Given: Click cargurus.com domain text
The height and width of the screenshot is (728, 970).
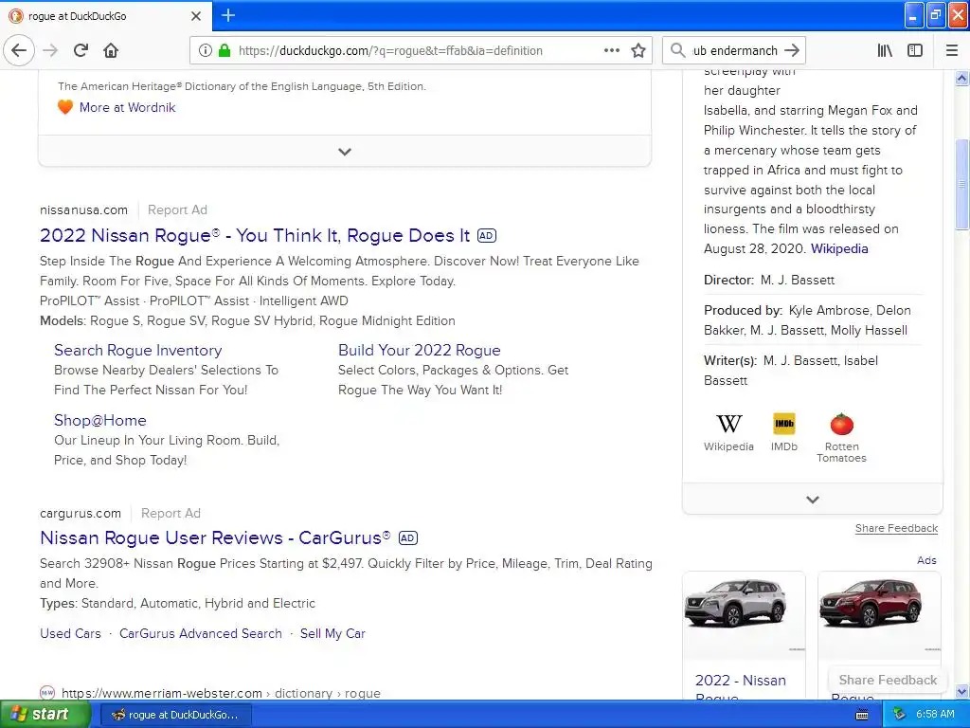Looking at the screenshot, I should click(81, 513).
